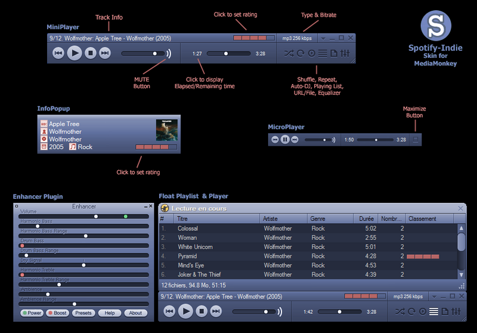The width and height of the screenshot is (477, 333).
Task: Click playlist scrollbar down arrow
Action: 461,275
